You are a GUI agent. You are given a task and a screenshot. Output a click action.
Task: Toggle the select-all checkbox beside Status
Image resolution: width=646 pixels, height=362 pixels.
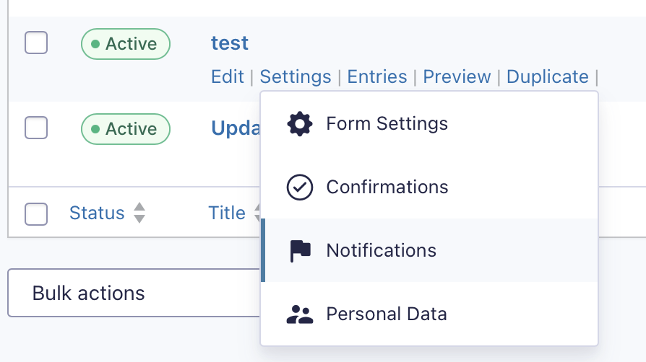coord(36,214)
